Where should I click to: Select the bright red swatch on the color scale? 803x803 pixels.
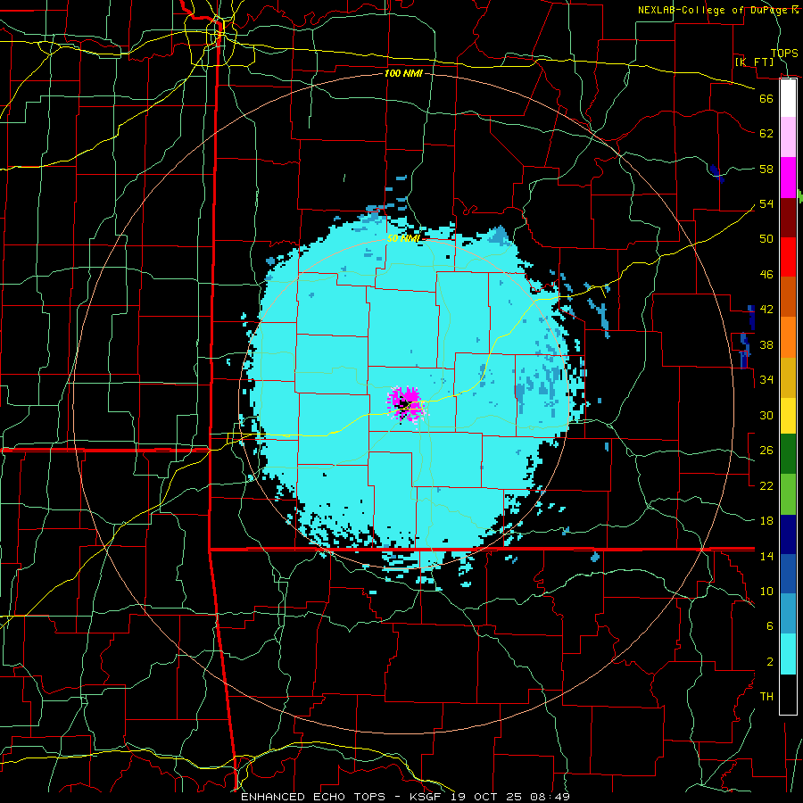click(x=788, y=258)
